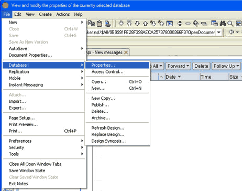
Task: Click the plain down arrow navigation icon
Action: click(x=137, y=23)
